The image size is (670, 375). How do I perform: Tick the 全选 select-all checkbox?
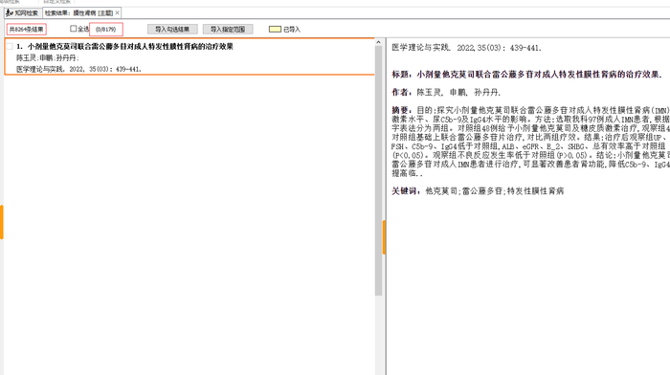click(73, 29)
